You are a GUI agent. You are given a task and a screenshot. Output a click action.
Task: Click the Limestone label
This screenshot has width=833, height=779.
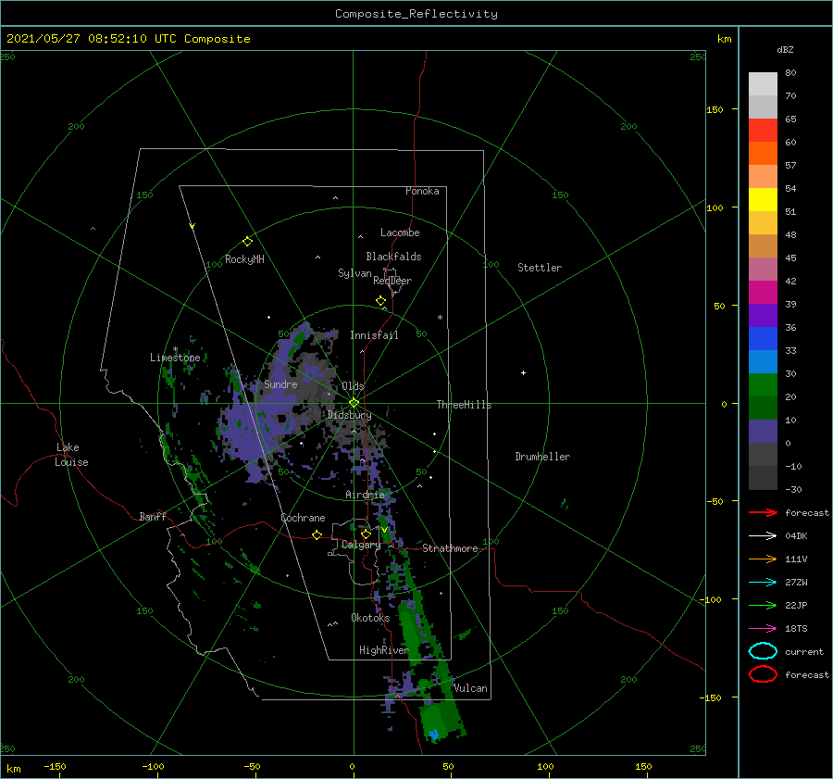[x=175, y=358]
